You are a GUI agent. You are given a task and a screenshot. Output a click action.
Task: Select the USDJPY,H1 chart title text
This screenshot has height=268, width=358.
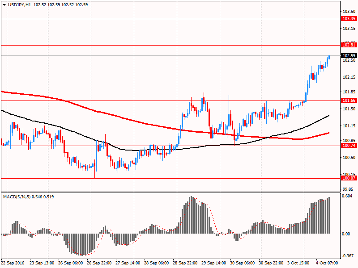[x=19, y=5]
